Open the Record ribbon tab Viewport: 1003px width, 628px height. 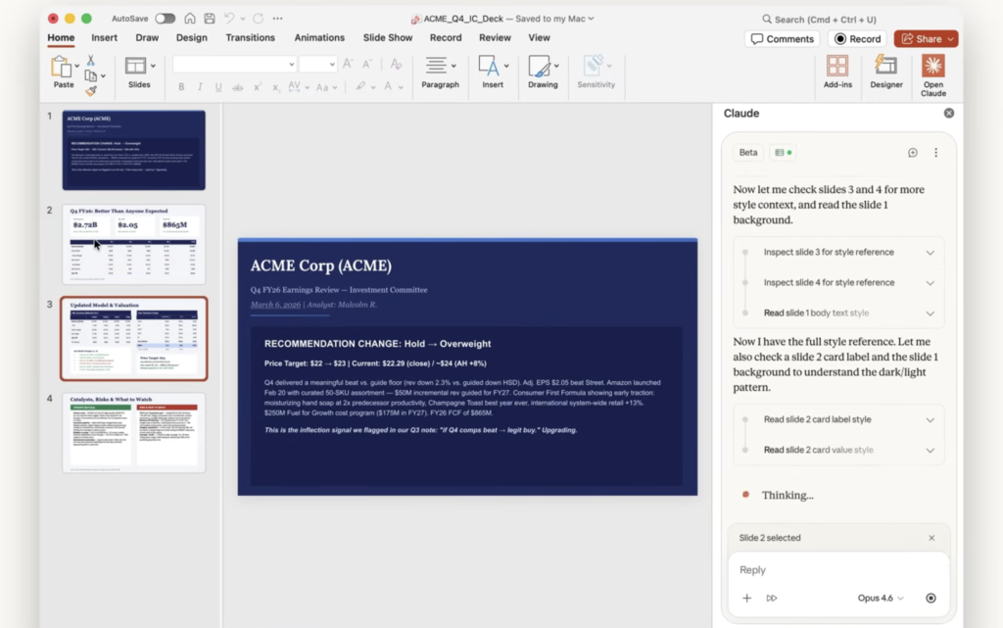coord(446,38)
